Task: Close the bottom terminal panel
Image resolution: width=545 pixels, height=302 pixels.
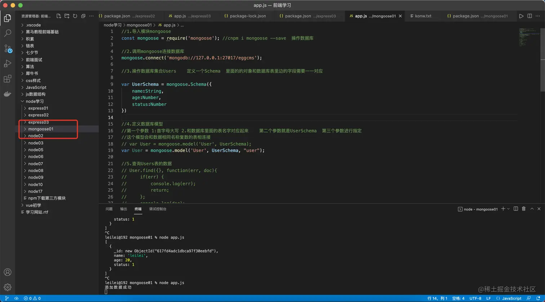Action: tap(539, 209)
